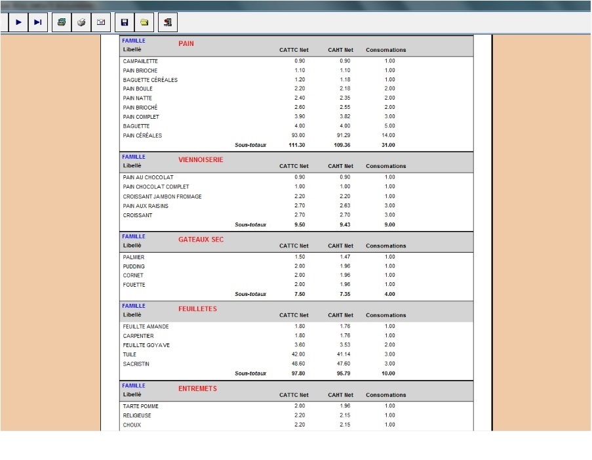592x460 pixels.
Task: Exit the preview with door icon
Action: click(168, 22)
